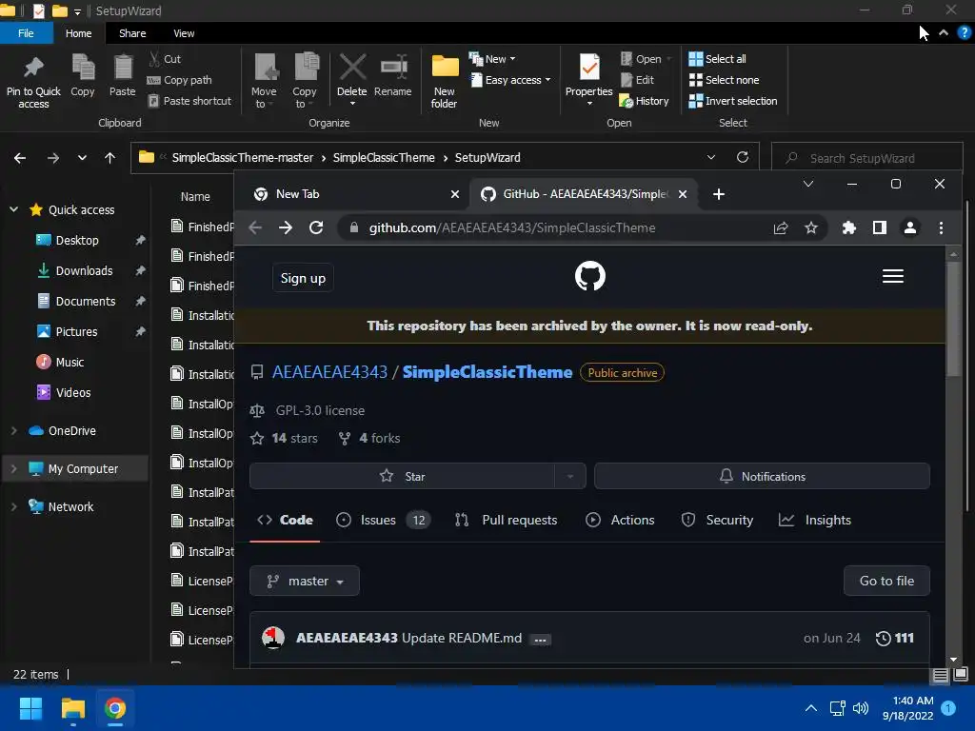Open the Properties icon in ribbon

click(588, 68)
